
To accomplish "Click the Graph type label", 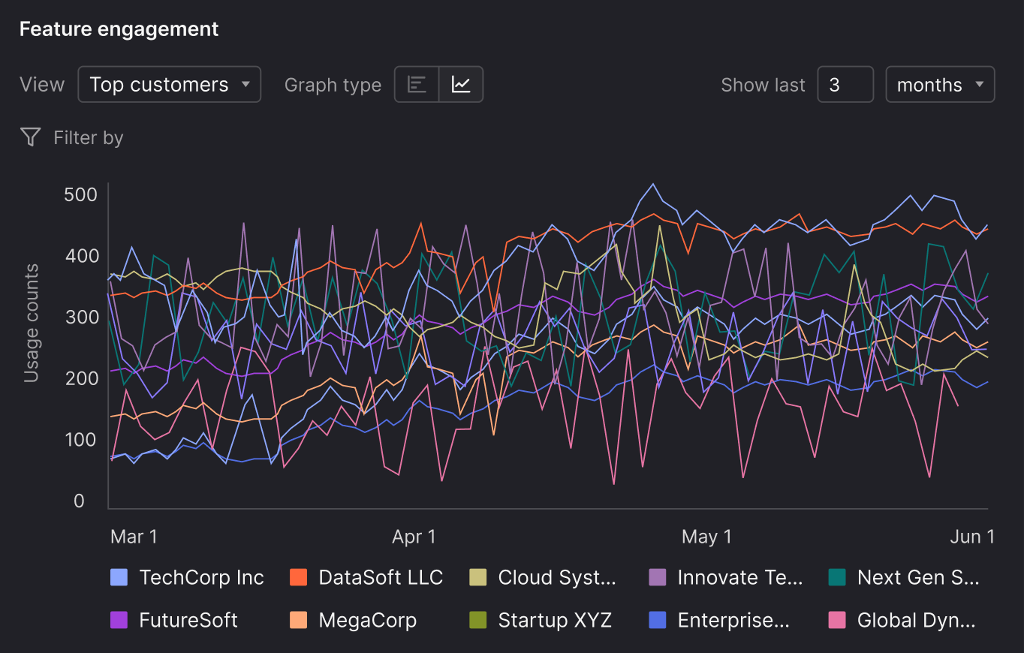I will 333,86.
